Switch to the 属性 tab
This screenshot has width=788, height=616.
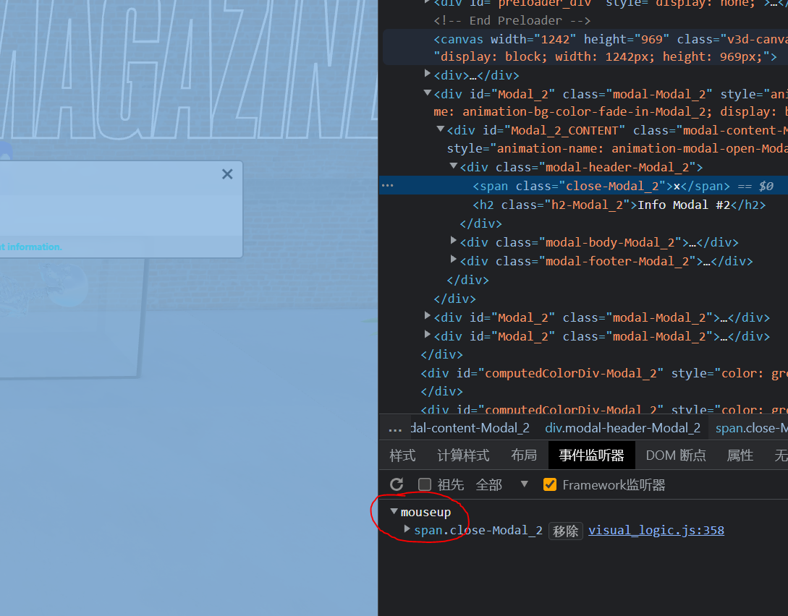740,455
